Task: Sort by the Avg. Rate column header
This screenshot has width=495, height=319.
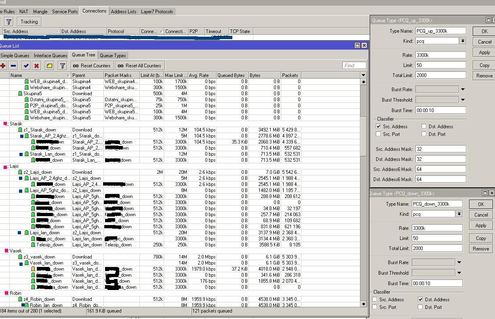Action: (202, 75)
